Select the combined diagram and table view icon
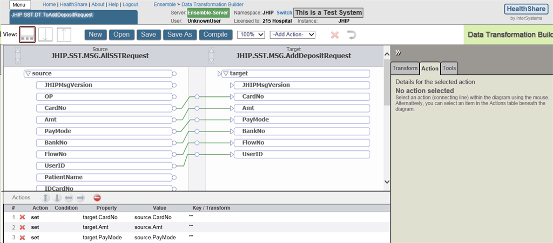 (27, 35)
